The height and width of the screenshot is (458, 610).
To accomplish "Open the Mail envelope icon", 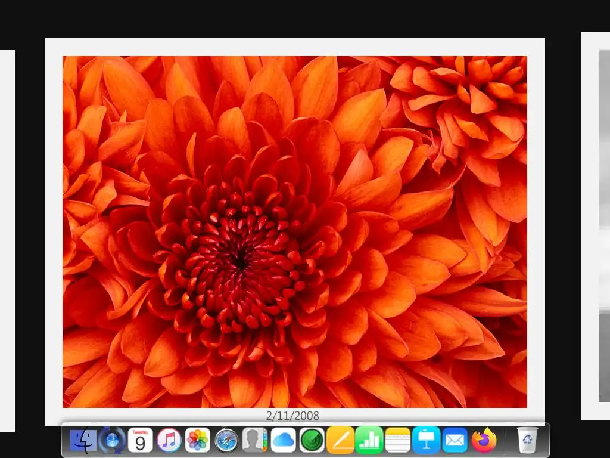I will [455, 440].
